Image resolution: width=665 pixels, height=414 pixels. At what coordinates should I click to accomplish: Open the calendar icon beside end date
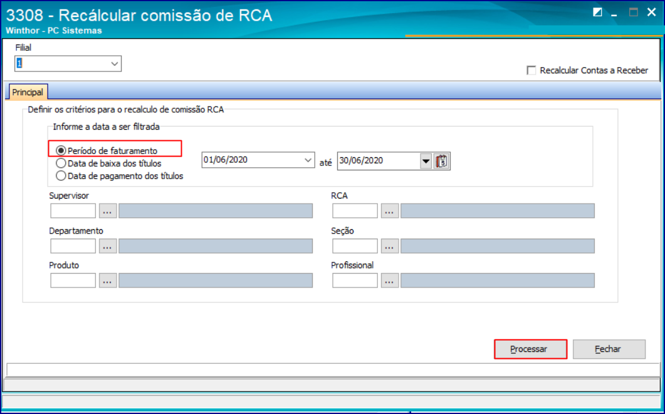tap(442, 161)
